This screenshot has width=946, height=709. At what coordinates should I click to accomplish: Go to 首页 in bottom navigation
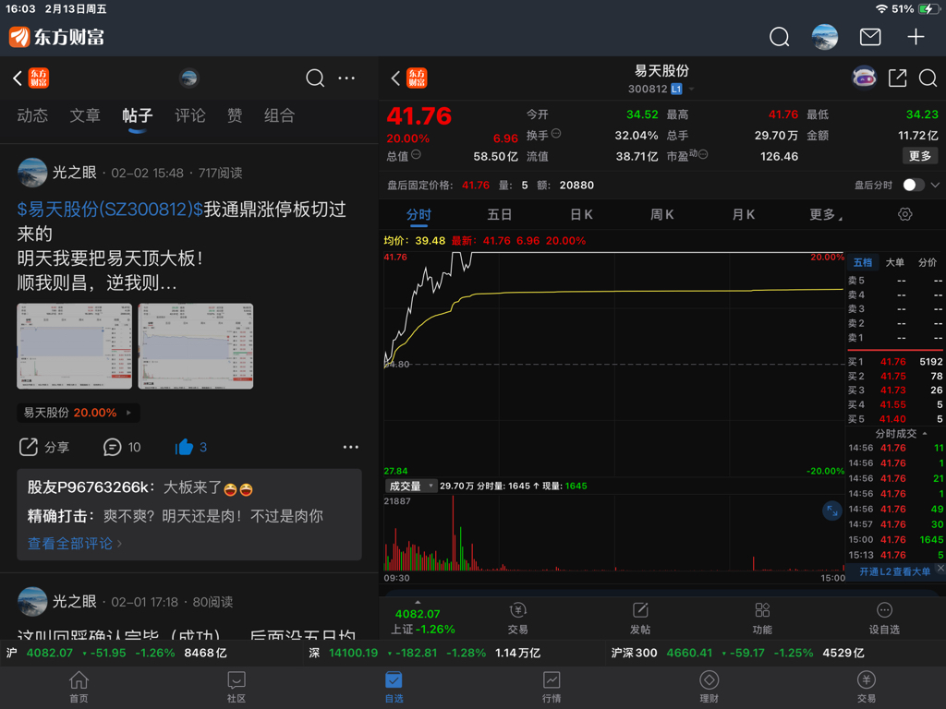coord(79,687)
